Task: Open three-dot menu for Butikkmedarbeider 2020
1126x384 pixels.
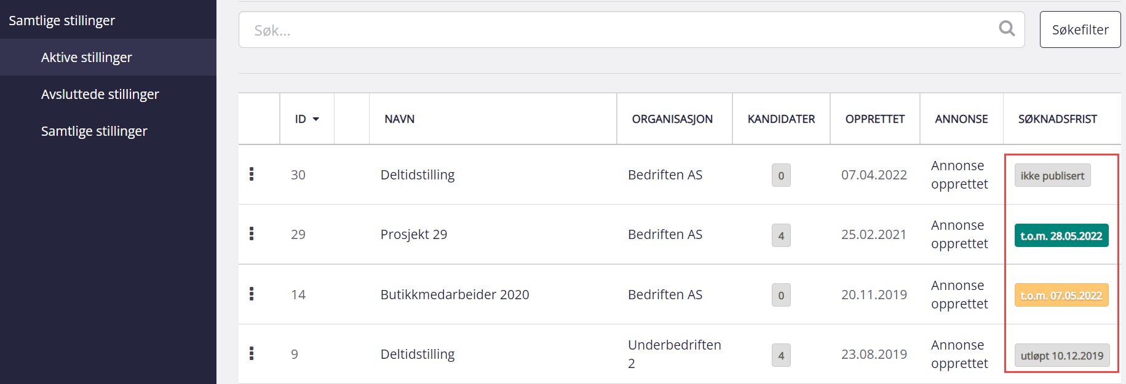Action: pos(252,294)
